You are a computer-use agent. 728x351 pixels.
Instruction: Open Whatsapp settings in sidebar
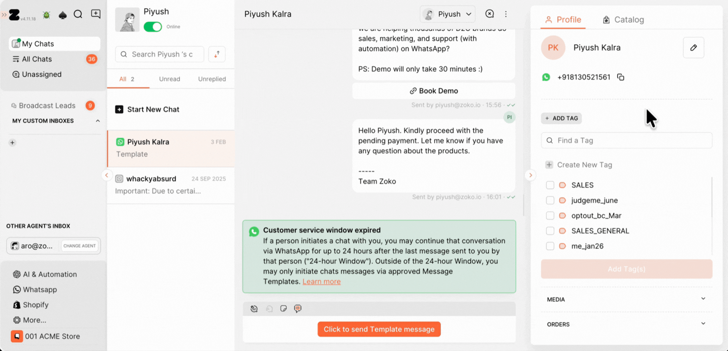pos(35,290)
